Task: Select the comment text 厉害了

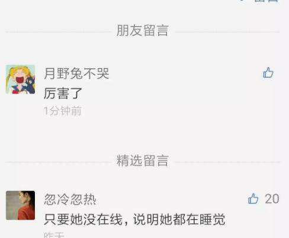Action: pos(63,94)
